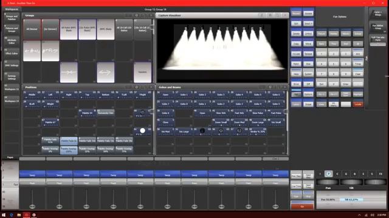Apply the TRight position palette
This screenshot has height=218, width=389.
[142, 94]
